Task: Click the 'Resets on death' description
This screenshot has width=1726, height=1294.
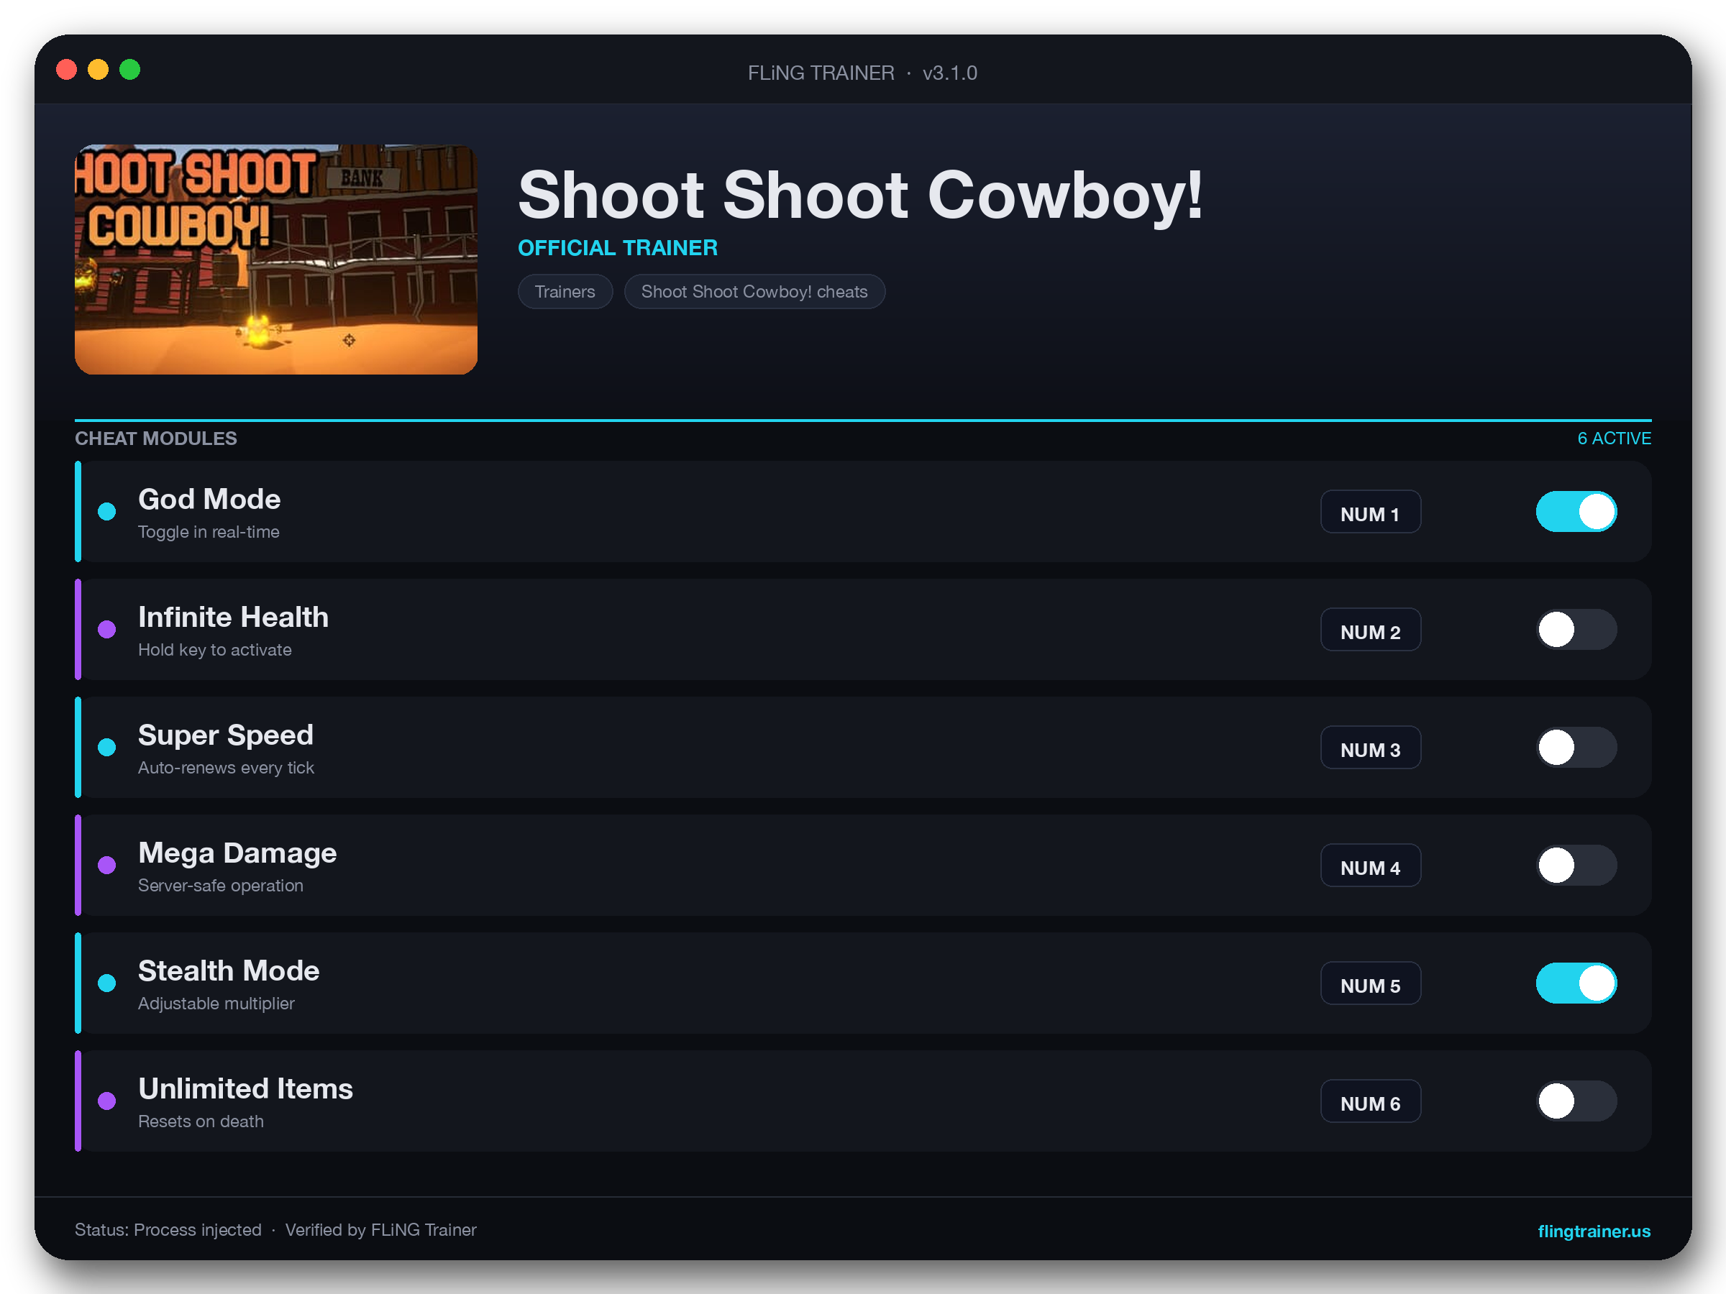Action: (x=201, y=1121)
